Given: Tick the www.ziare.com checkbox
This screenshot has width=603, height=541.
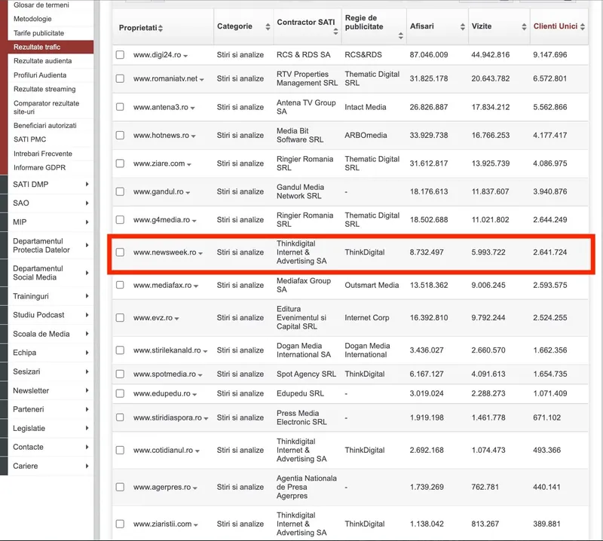Looking at the screenshot, I should 120,163.
